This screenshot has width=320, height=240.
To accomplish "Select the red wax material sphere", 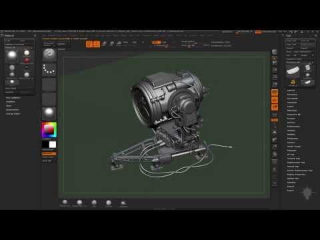I will [x=27, y=60].
